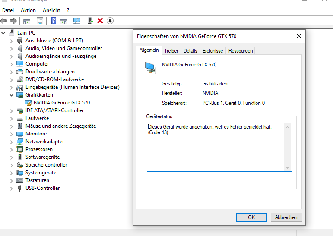Click the Gerätetyp value 'Grafikkarten'
This screenshot has height=236, width=333.
(x=215, y=84)
